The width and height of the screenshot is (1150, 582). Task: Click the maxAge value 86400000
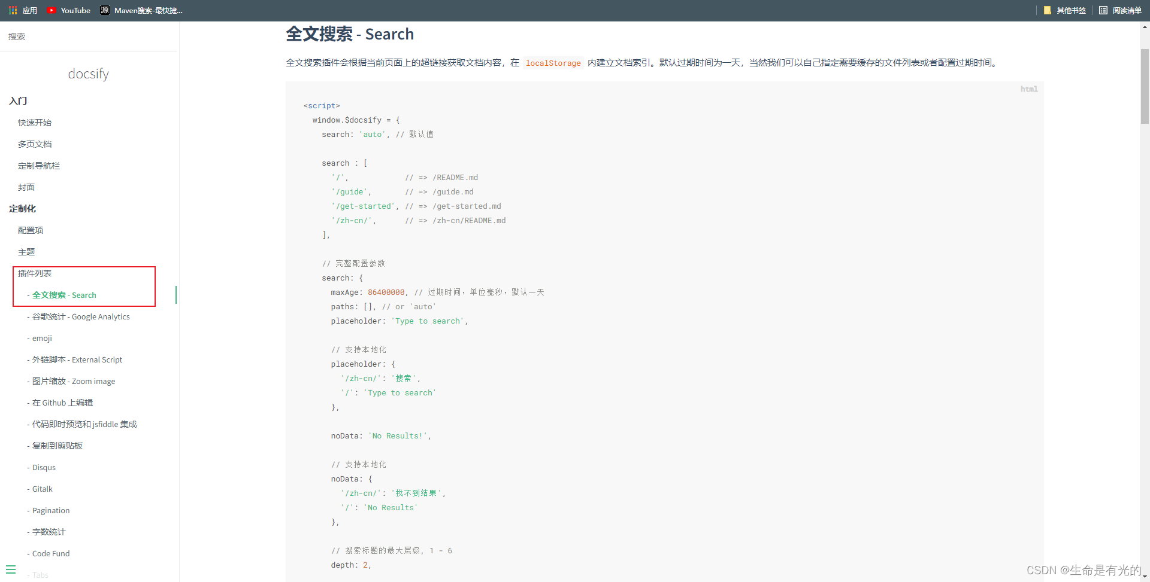click(386, 292)
